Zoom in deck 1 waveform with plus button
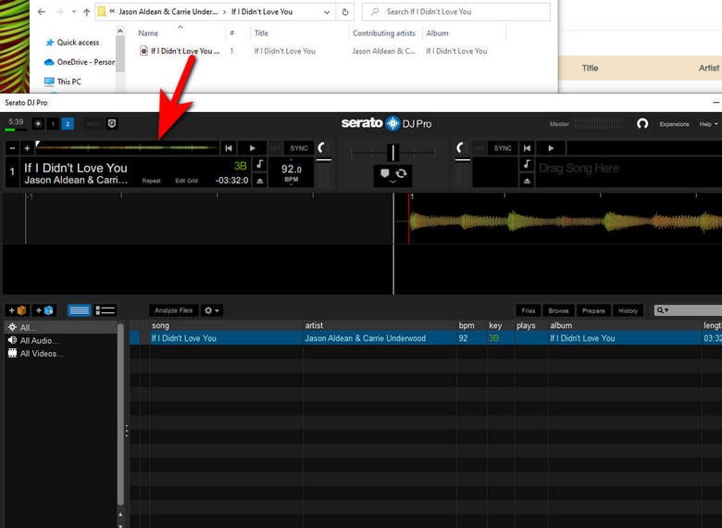 [x=27, y=148]
